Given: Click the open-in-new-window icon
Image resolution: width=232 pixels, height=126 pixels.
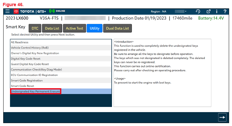Looking at the screenshot, I should click(x=208, y=11).
